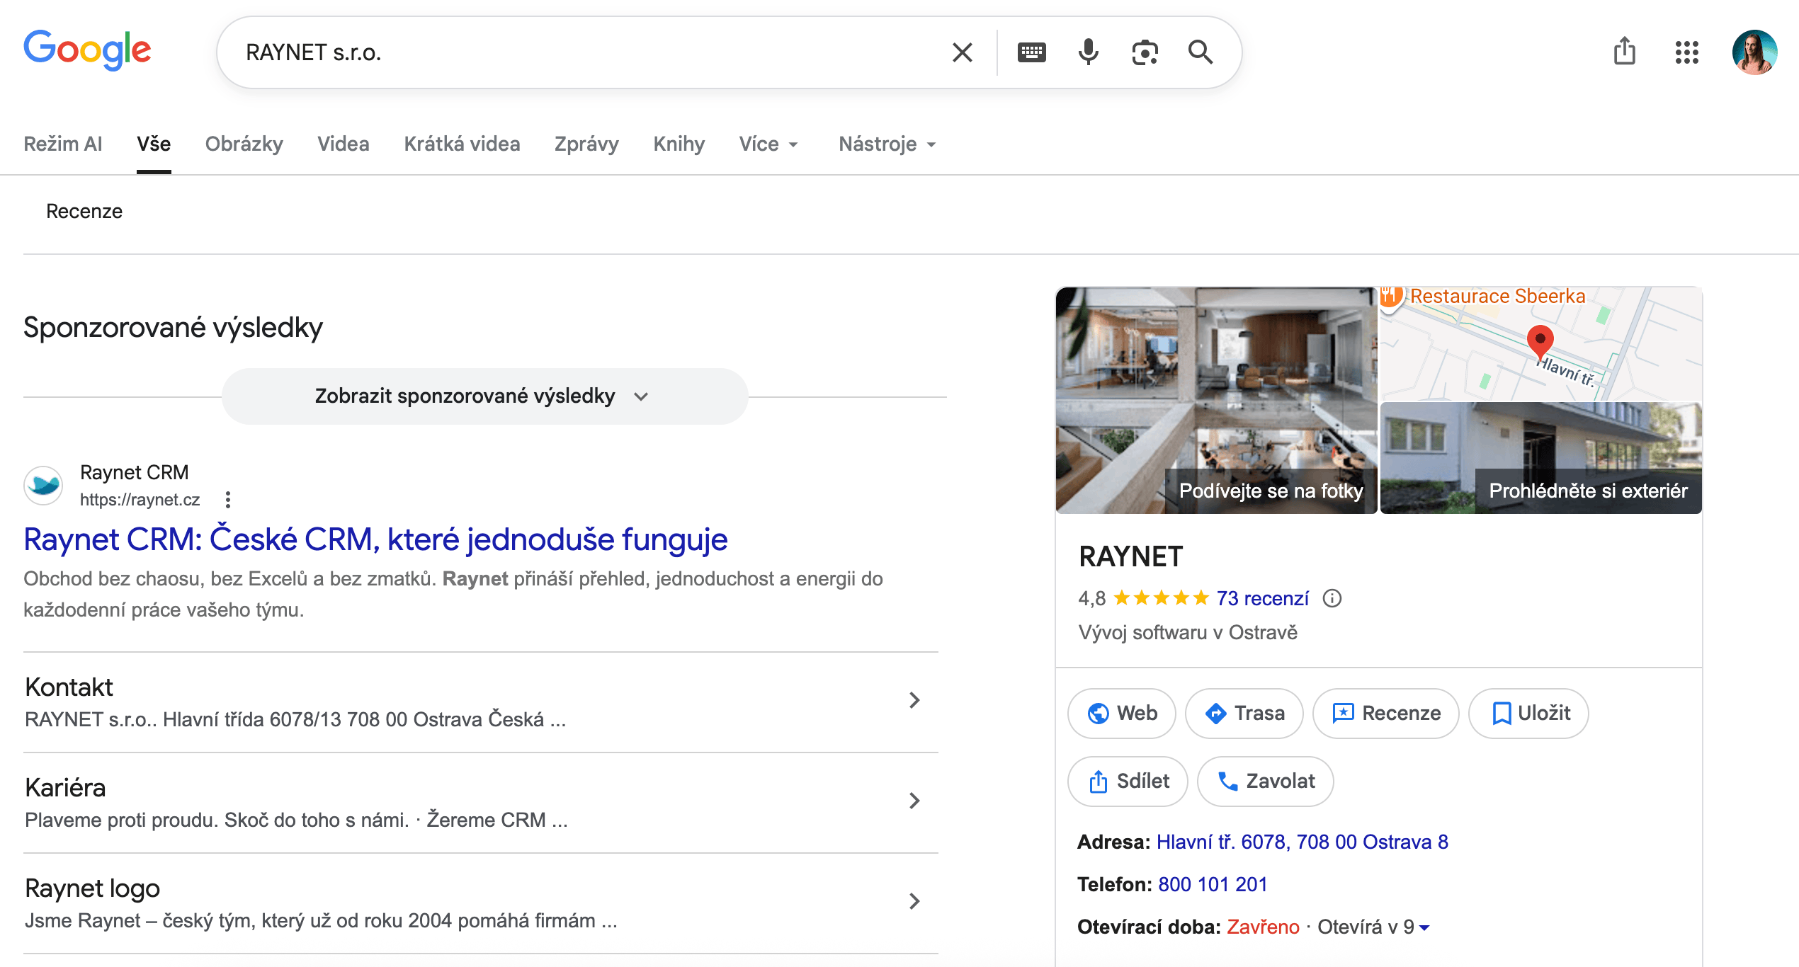Image resolution: width=1799 pixels, height=967 pixels.
Task: Switch to Režim AI tab
Action: pyautogui.click(x=63, y=144)
